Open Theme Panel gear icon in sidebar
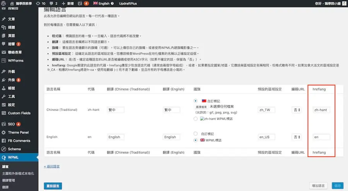This screenshot has width=348, height=191. pyautogui.click(x=3, y=132)
